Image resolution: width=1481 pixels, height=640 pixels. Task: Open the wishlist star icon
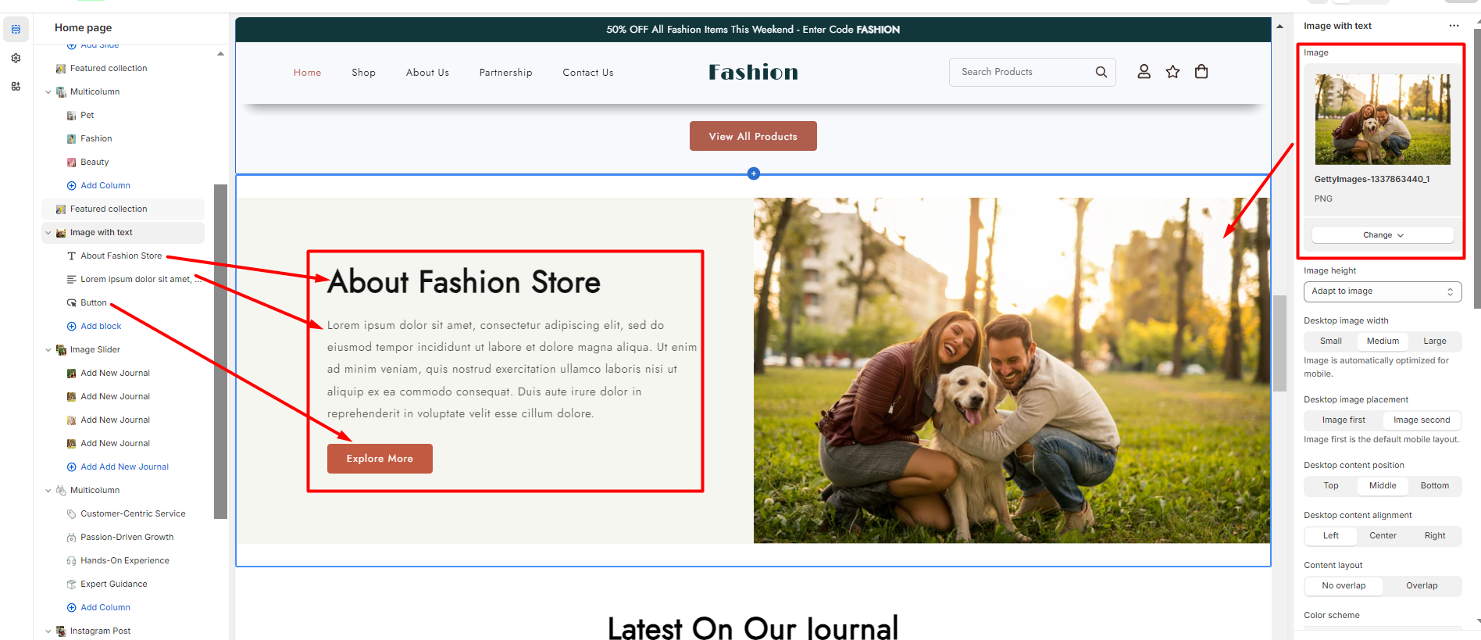point(1172,72)
